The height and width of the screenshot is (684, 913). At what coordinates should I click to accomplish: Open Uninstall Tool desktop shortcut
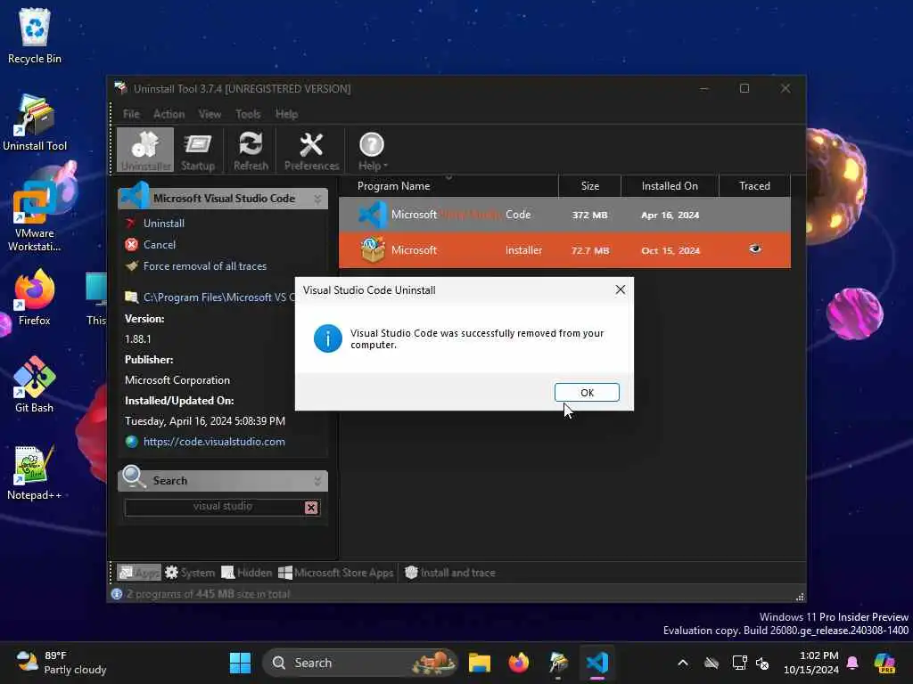(35, 123)
